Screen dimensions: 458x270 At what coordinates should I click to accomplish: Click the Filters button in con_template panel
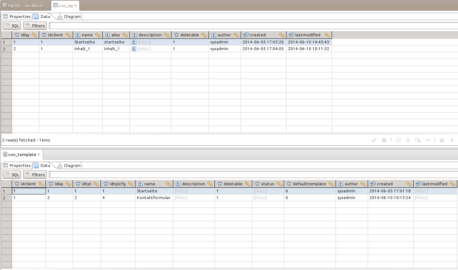35,175
